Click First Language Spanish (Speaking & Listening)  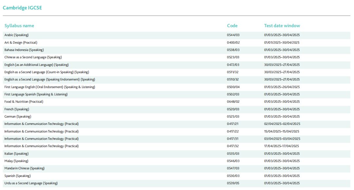point(36,94)
